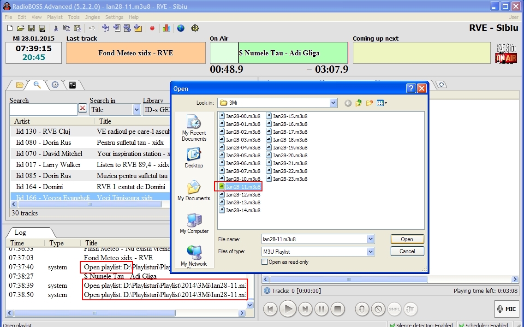Undo last action with toolbar arrow icon
The width and height of the screenshot is (524, 327).
pyautogui.click(x=91, y=29)
